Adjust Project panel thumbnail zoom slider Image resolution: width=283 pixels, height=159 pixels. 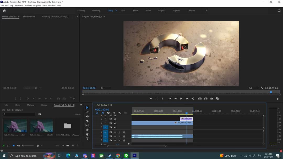(x=28, y=145)
